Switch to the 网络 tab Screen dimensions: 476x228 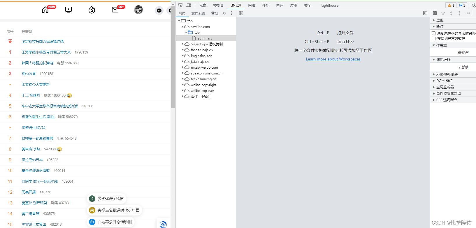(x=252, y=5)
